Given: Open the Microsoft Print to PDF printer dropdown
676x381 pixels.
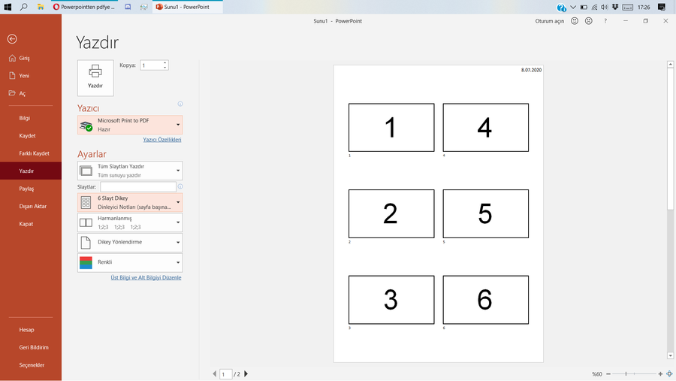Looking at the screenshot, I should click(130, 125).
